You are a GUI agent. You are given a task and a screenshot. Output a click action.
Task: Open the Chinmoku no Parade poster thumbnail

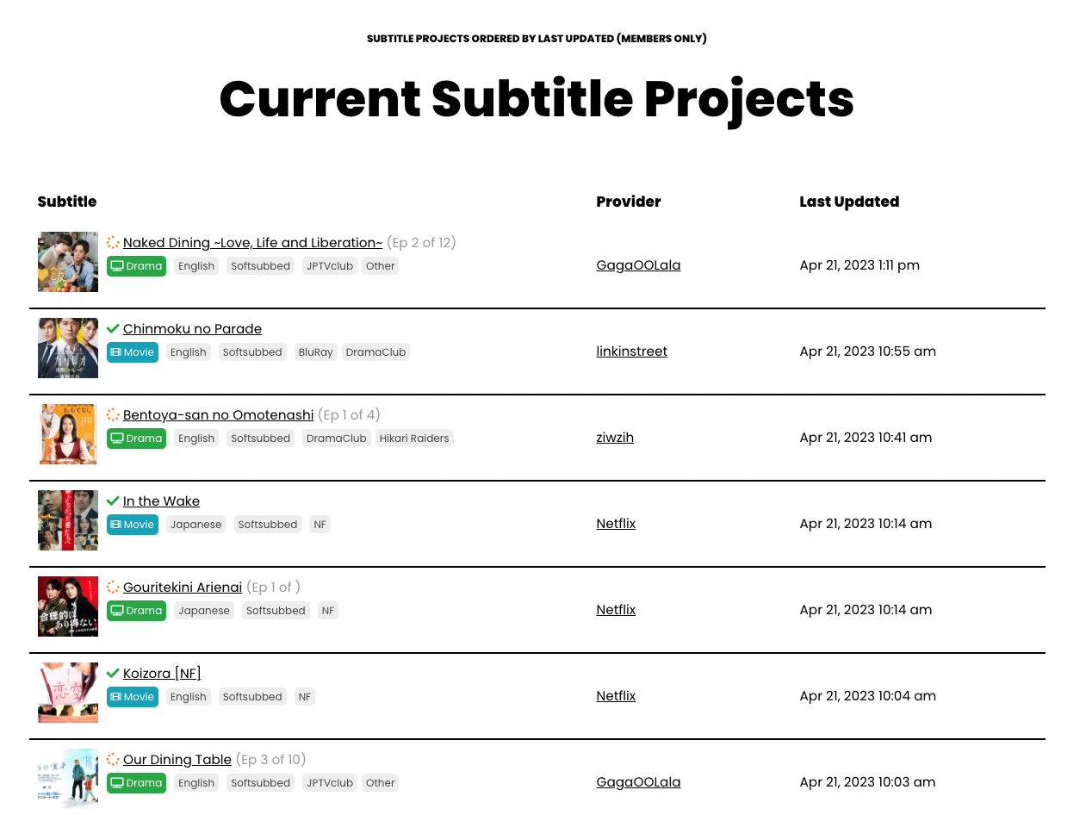pos(68,348)
